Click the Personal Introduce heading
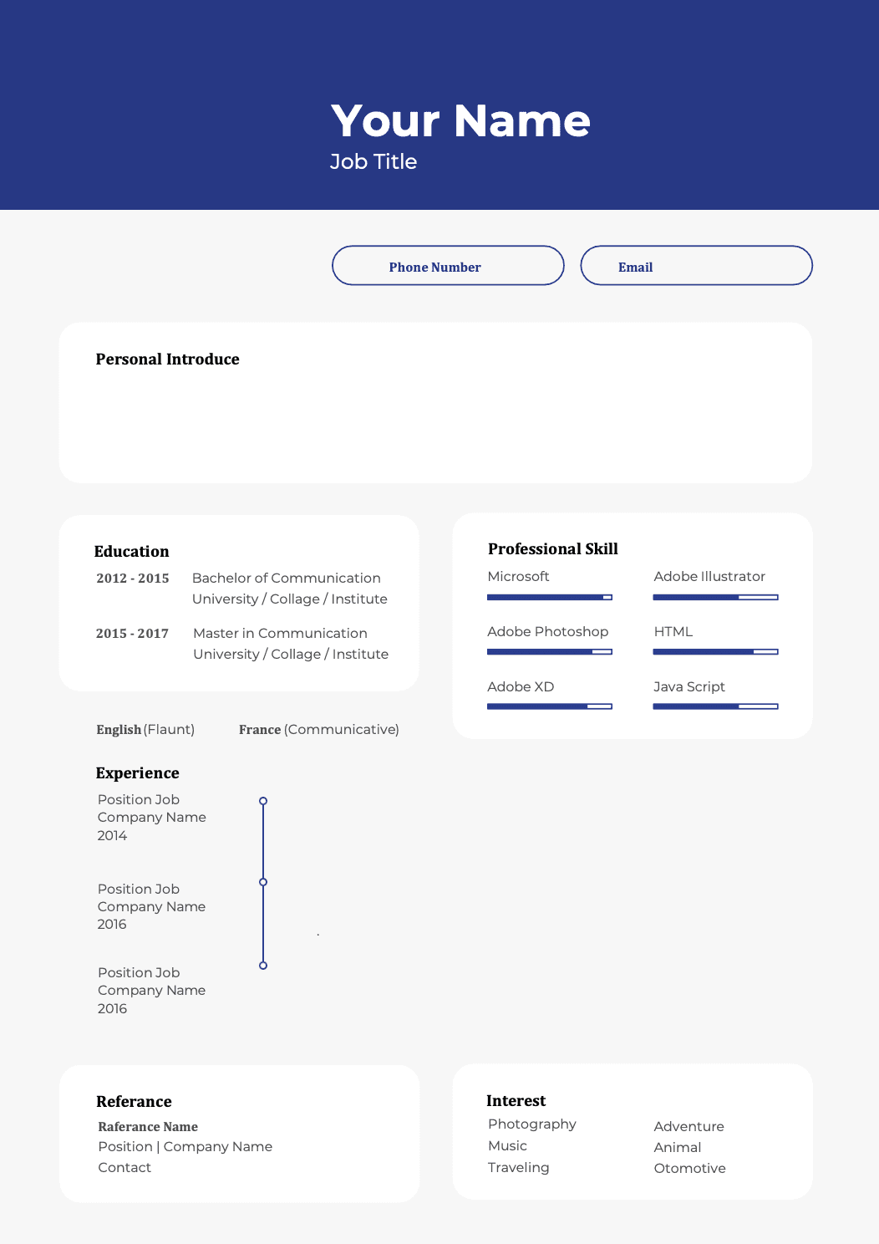The image size is (879, 1244). (x=167, y=359)
